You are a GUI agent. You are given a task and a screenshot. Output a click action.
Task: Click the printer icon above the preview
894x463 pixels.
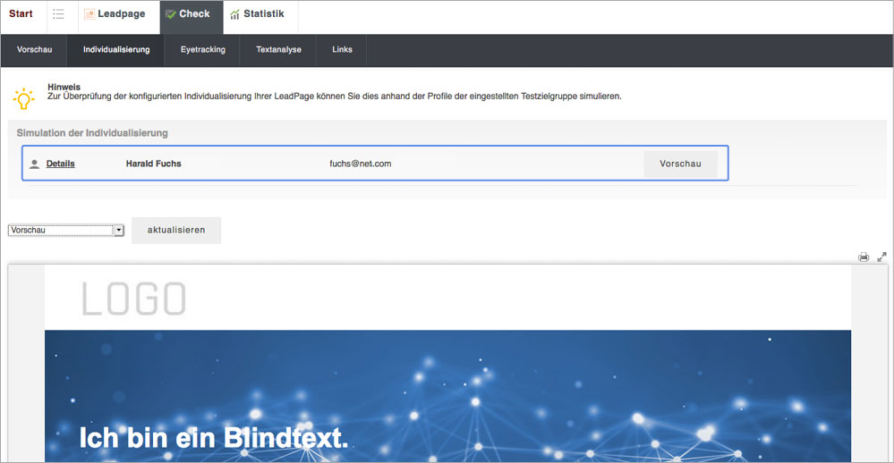(864, 257)
